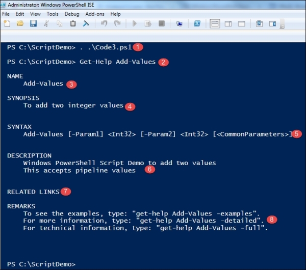Click the Paste clipboard icon

pyautogui.click(x=73, y=23)
